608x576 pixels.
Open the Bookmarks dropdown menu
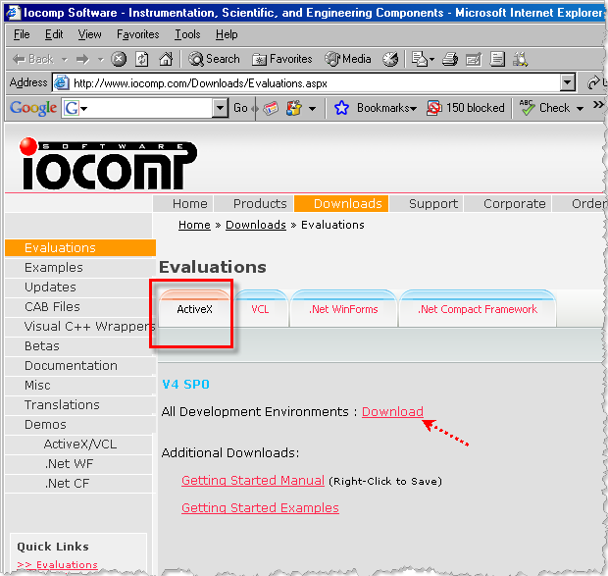coord(386,108)
